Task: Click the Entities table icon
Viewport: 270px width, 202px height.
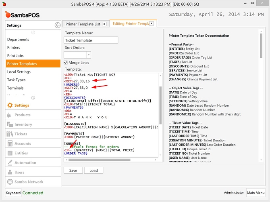Action: [10, 153]
